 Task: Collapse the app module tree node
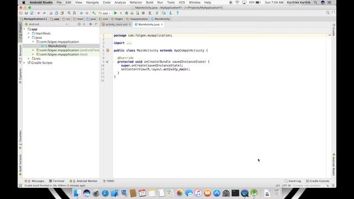pyautogui.click(x=24, y=29)
